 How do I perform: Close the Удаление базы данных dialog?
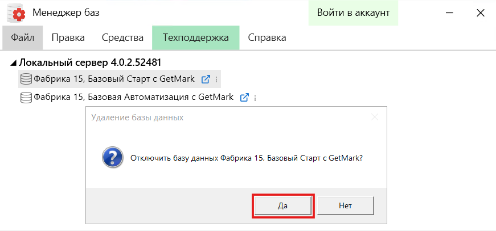(375, 117)
